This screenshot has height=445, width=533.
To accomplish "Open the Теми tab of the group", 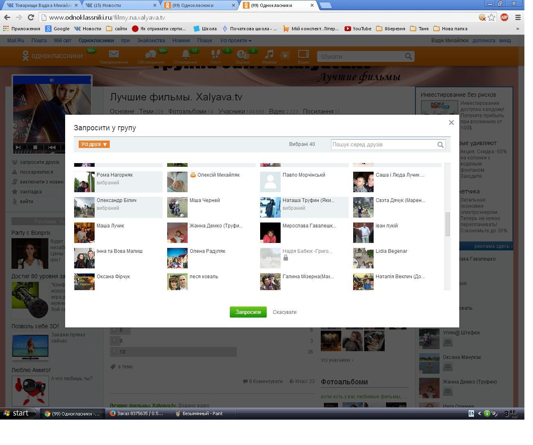I will pyautogui.click(x=146, y=111).
